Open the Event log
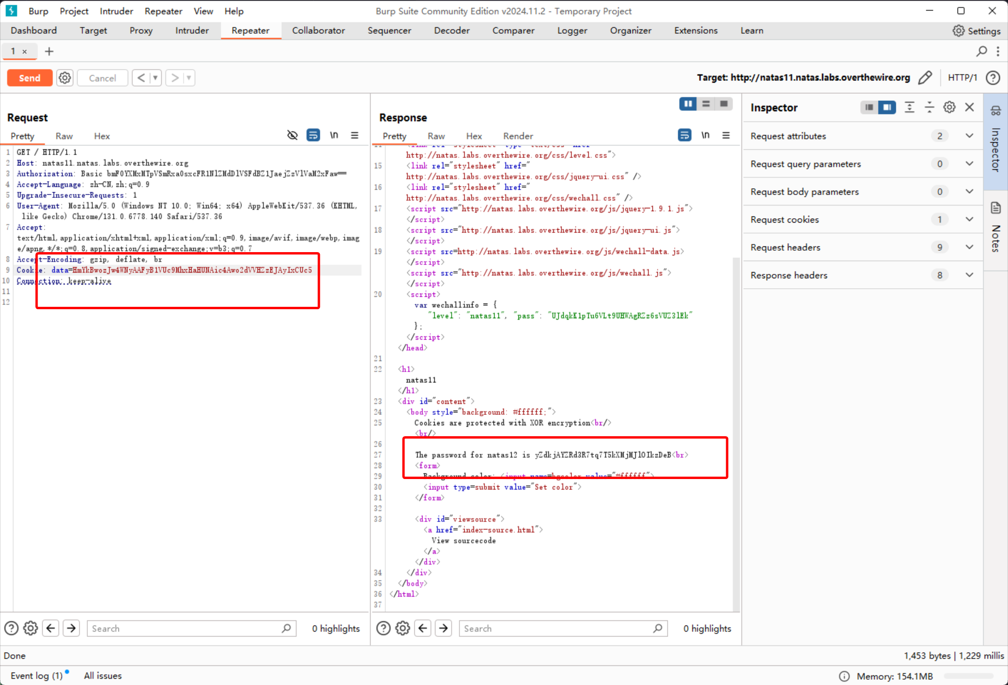1008x685 pixels. [37, 675]
